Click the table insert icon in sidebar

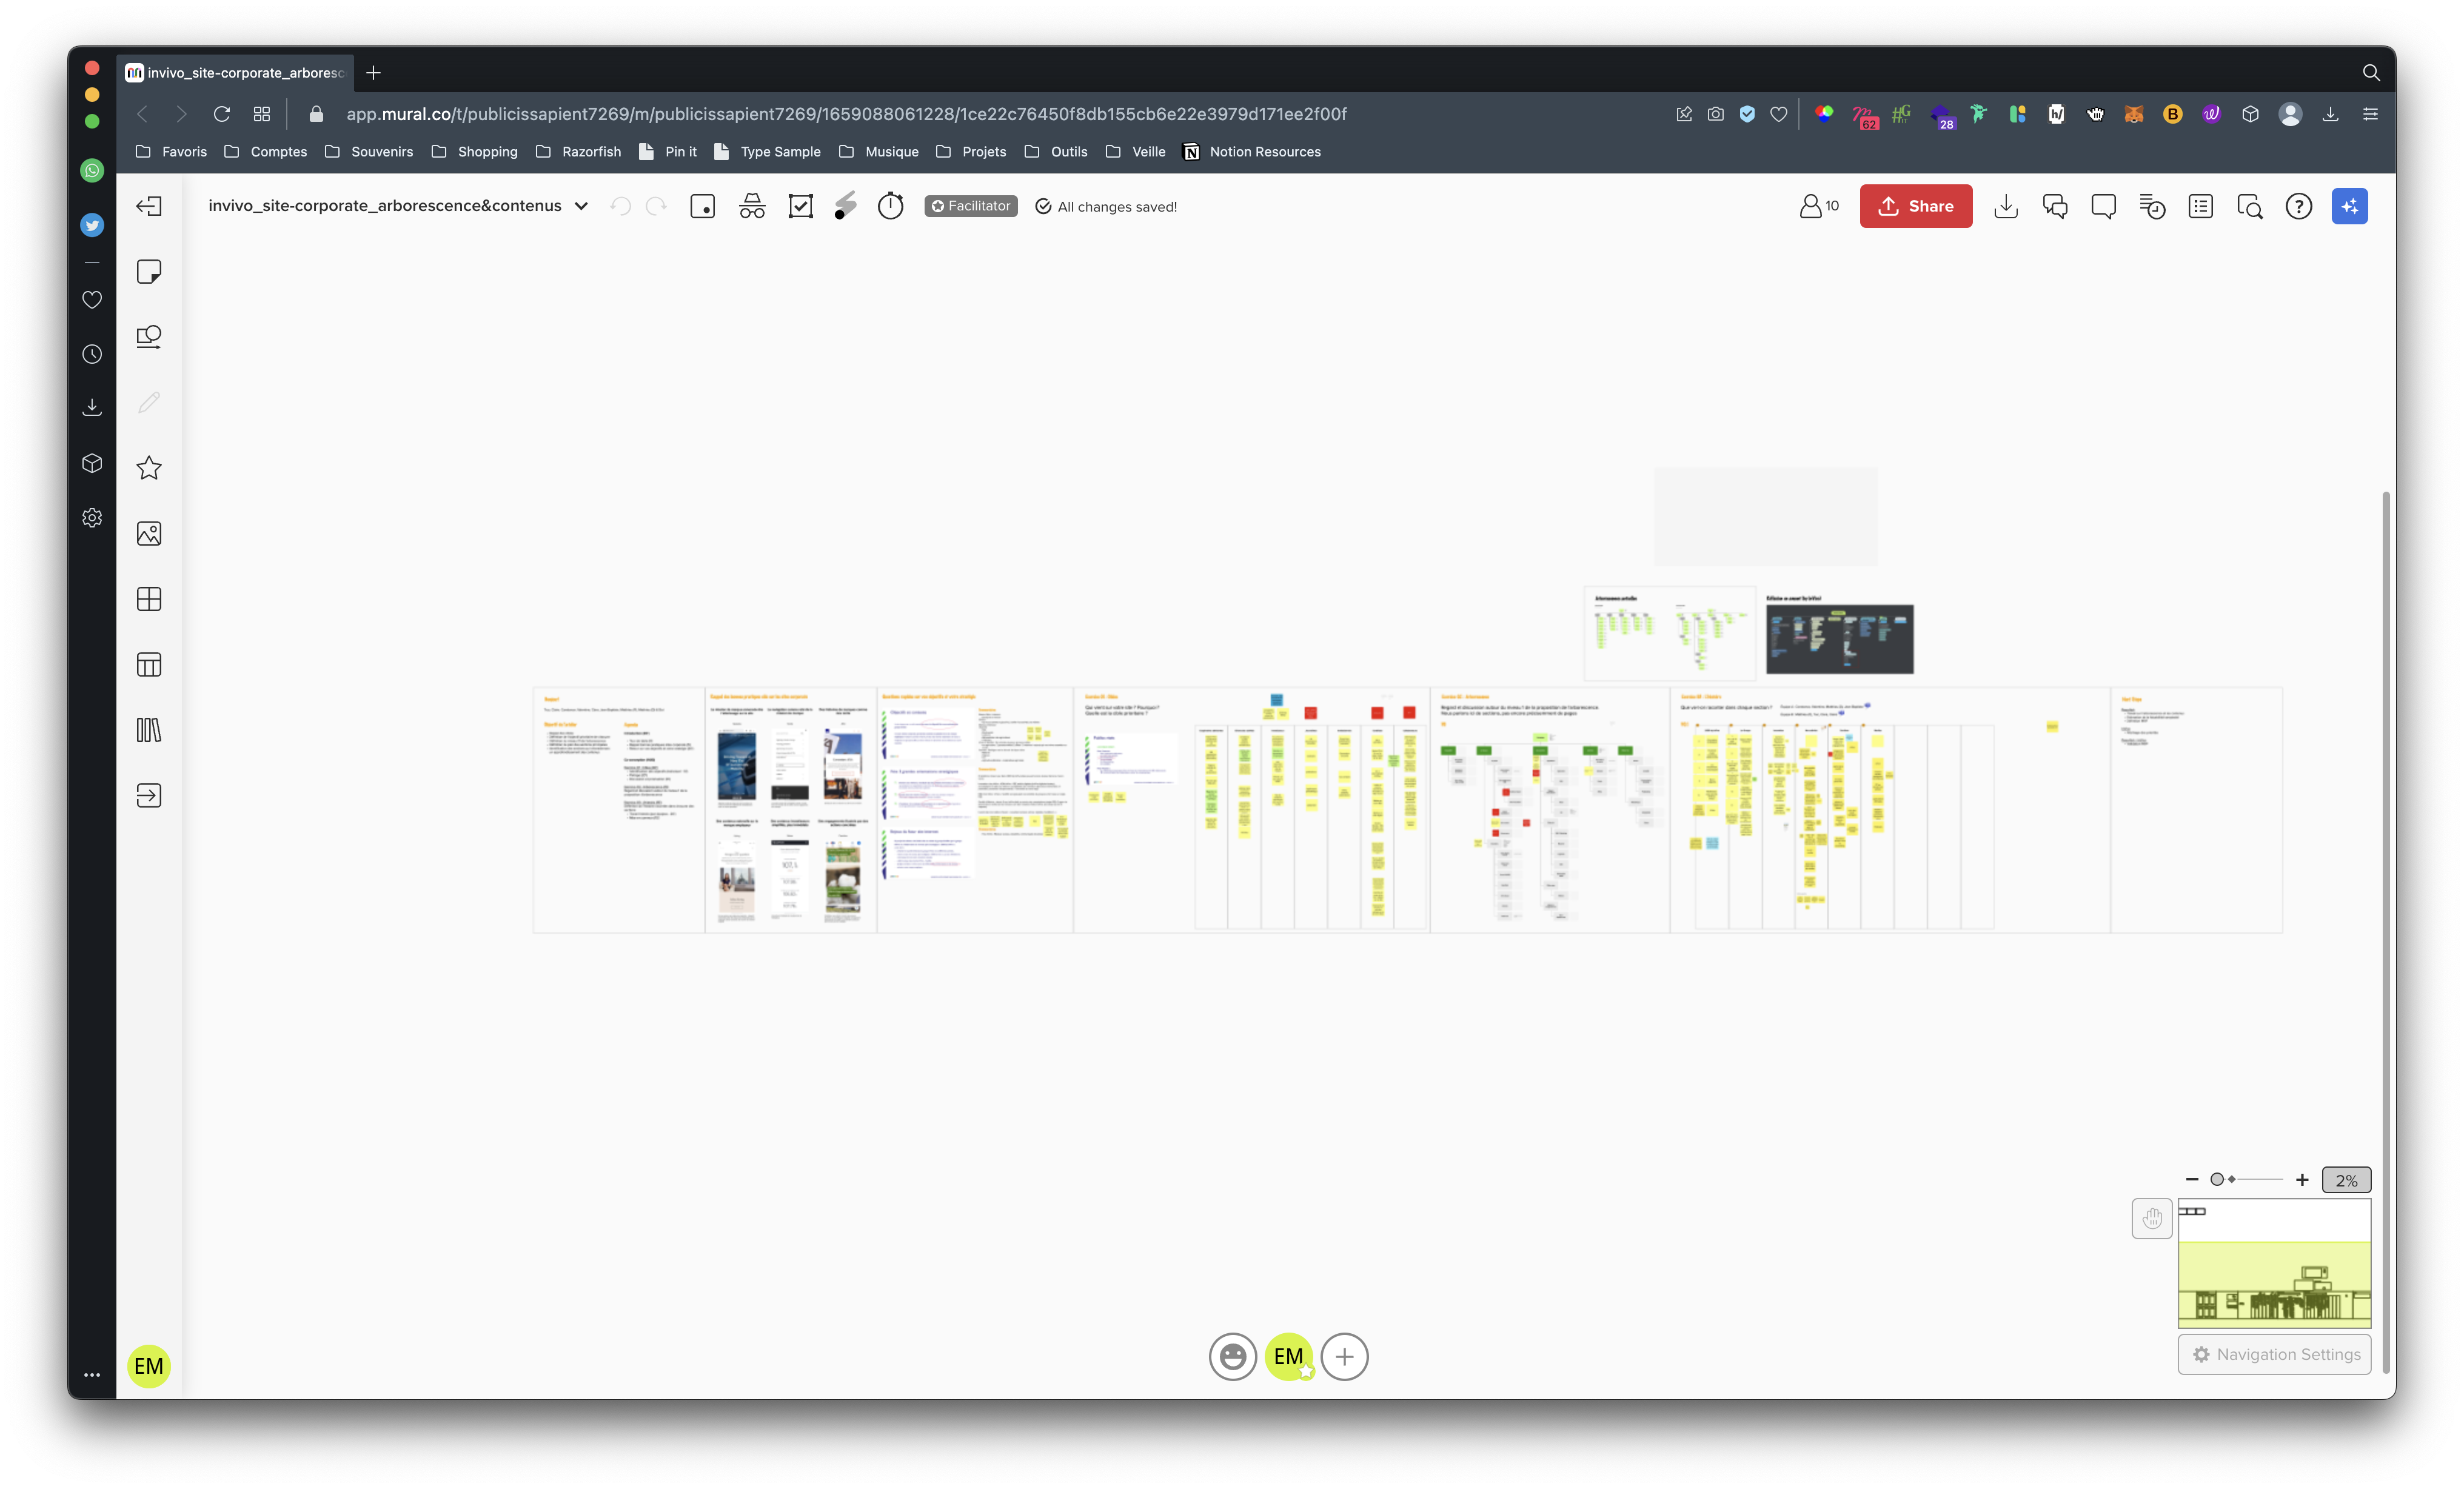pos(148,663)
